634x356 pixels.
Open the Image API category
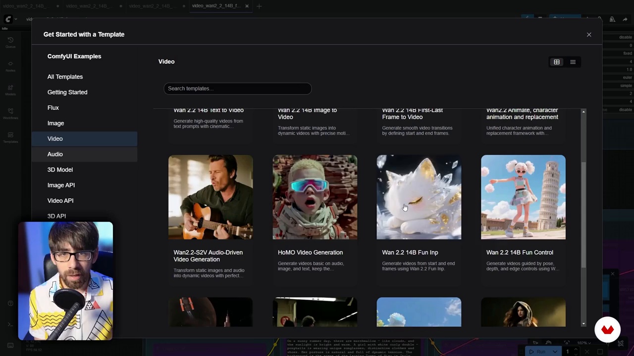click(x=61, y=185)
